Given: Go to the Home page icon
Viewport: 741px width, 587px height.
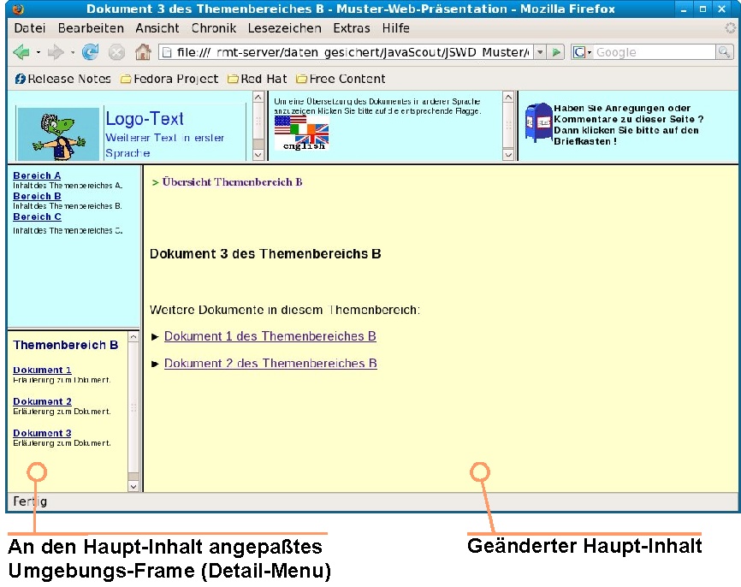Looking at the screenshot, I should click(x=143, y=53).
